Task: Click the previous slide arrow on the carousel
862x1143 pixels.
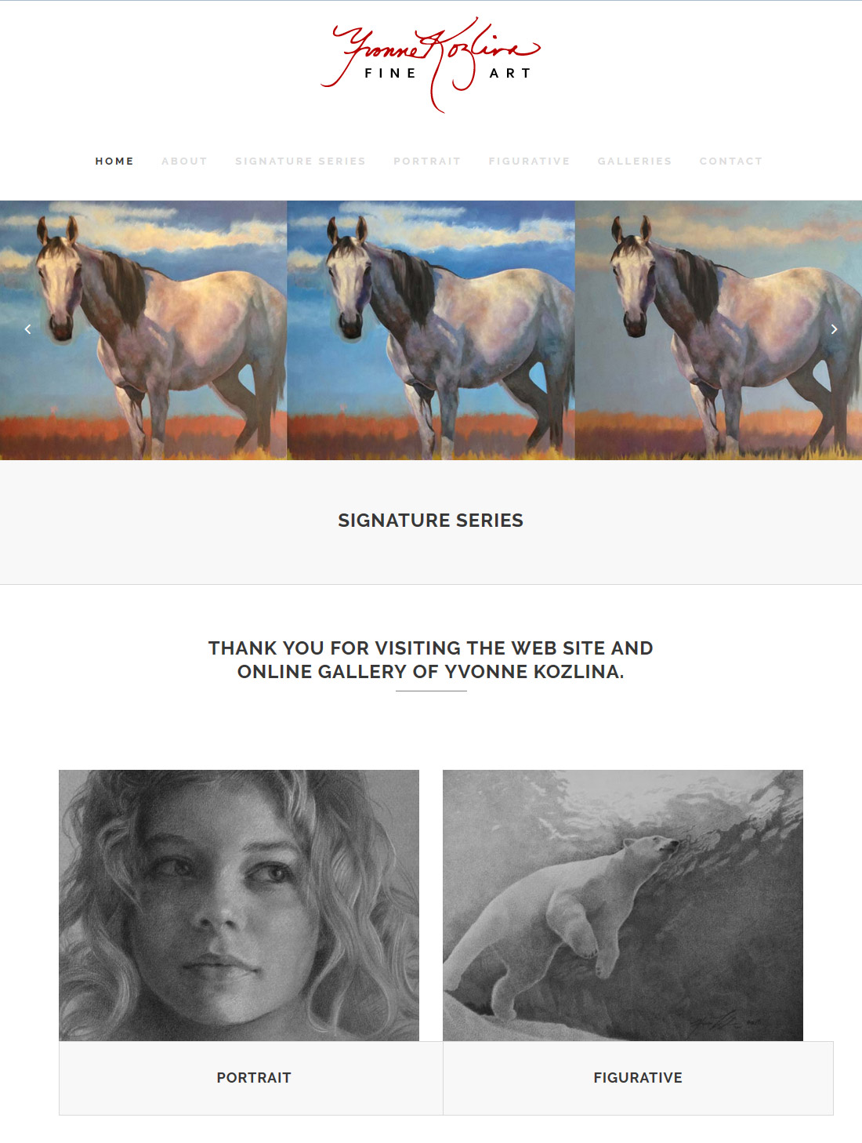Action: pos(27,329)
